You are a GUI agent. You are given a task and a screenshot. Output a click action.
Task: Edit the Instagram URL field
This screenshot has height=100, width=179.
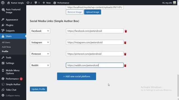coord(95,42)
